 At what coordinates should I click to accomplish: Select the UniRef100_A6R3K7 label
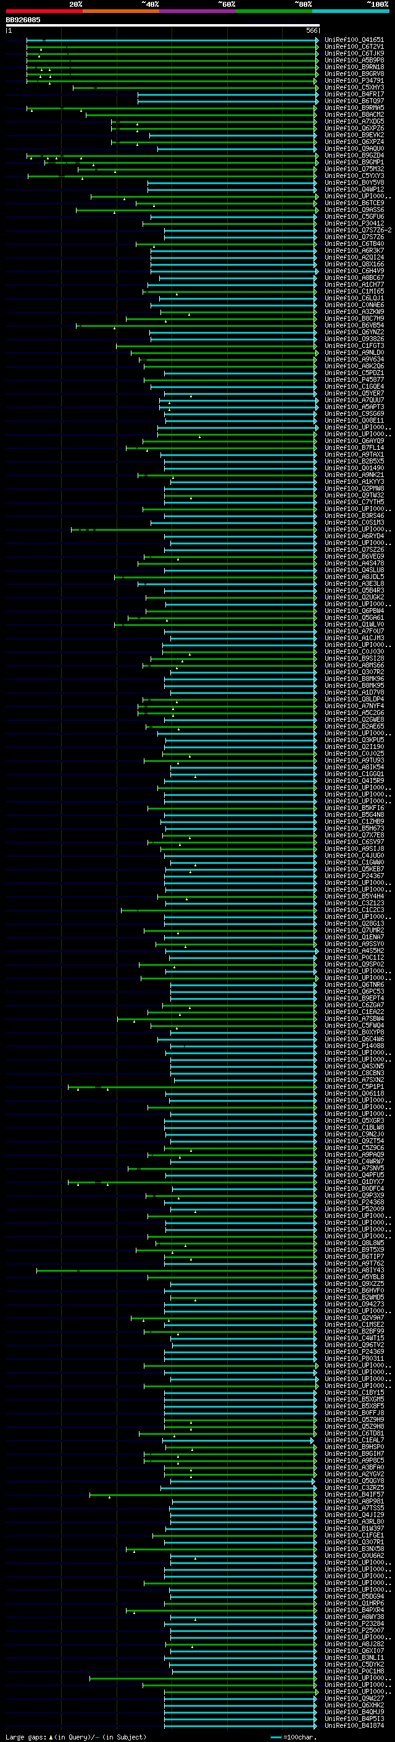click(354, 250)
